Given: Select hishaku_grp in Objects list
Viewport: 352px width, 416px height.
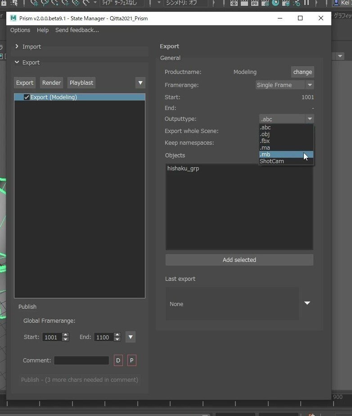Looking at the screenshot, I should click(x=183, y=169).
